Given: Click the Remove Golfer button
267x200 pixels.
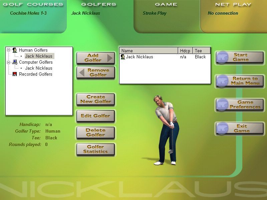Looking at the screenshot, I should [95, 72].
